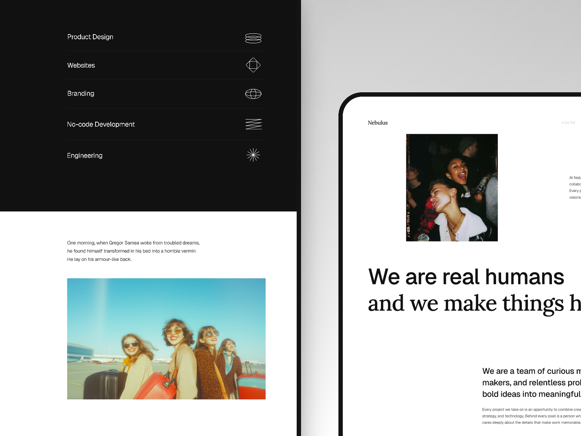Screen dimensions: 581x436
Task: Open the Product Design service item
Action: click(x=90, y=37)
